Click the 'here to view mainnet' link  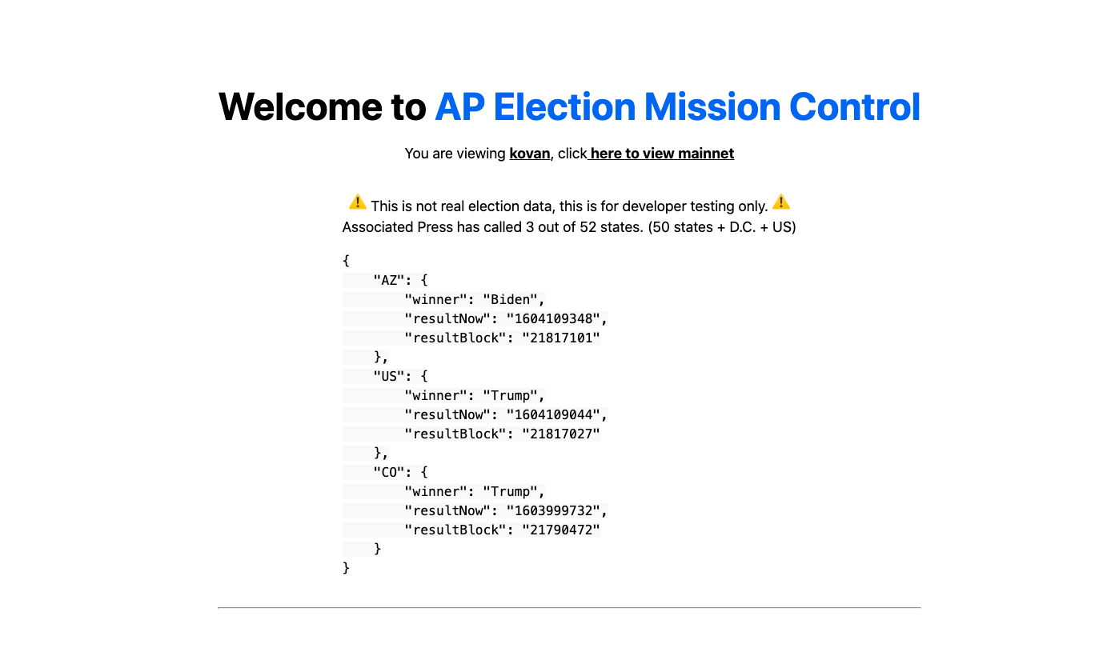tap(661, 154)
